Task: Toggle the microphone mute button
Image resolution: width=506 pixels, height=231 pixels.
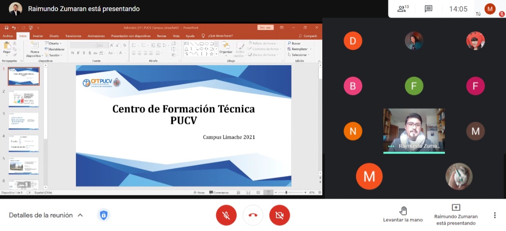Action: [x=226, y=215]
